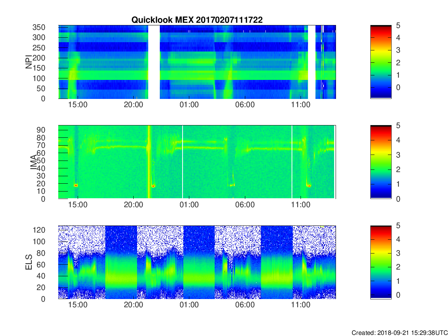Click the Created 2018-09-21 timestamp text

[x=399, y=332]
